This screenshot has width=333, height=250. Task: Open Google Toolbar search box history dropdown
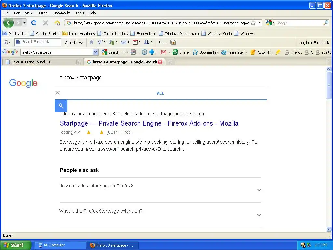click(95, 52)
